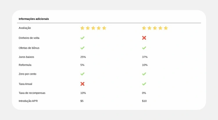
Task: Click the third star in the second rating
Action: pyautogui.click(x=155, y=28)
